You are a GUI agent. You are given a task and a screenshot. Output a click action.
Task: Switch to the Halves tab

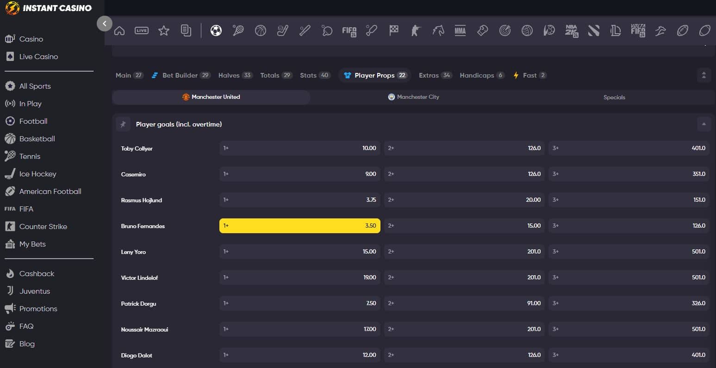click(236, 75)
